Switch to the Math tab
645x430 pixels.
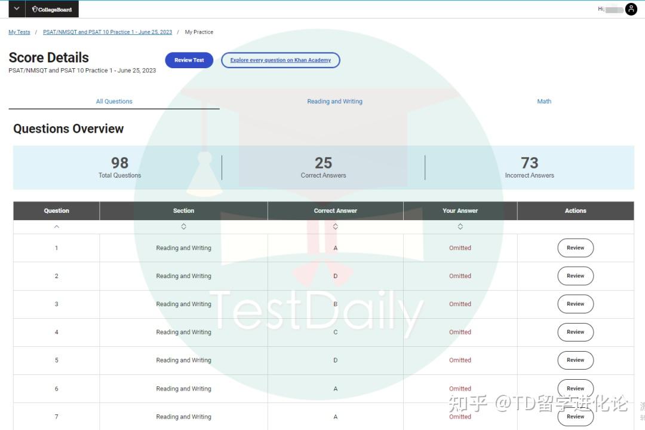tap(544, 101)
